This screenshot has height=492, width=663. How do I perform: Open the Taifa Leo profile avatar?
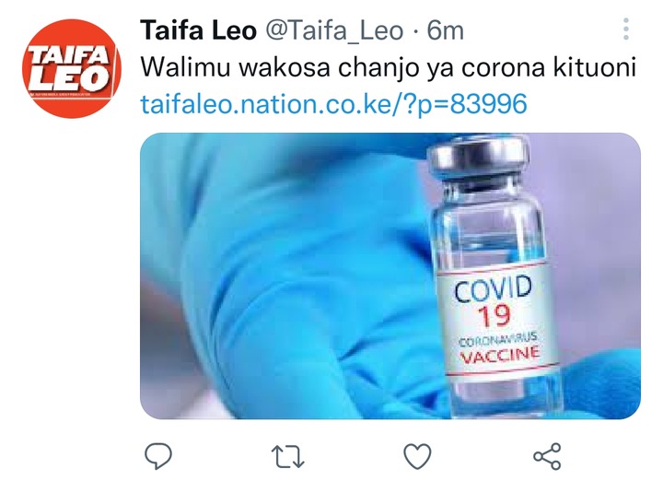72,68
